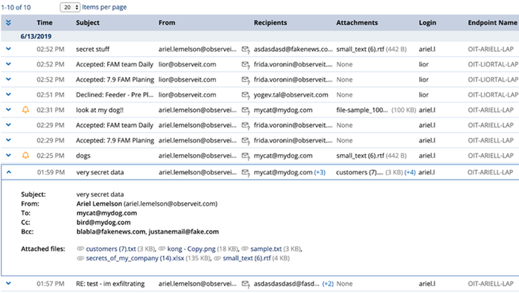Screen dimensions: 519x293
Task: Expand the 02:29 PM 'Accepted: 7.9 FAM Planing' row
Action: (8, 140)
